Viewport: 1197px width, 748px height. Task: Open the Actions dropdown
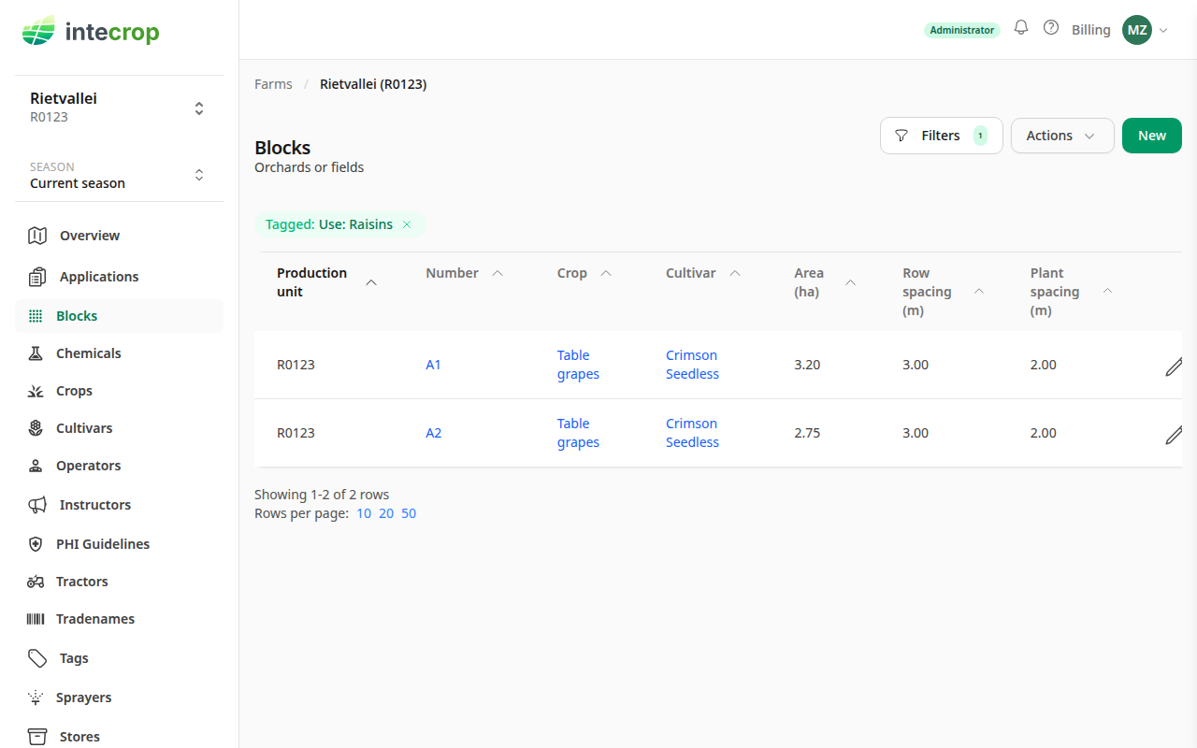1062,136
